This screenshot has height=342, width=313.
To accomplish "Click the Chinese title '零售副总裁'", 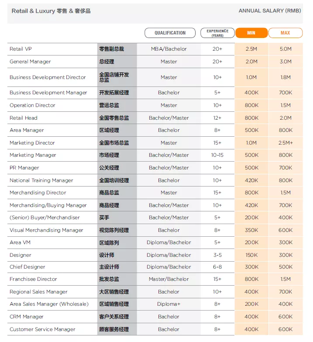I will point(112,49).
